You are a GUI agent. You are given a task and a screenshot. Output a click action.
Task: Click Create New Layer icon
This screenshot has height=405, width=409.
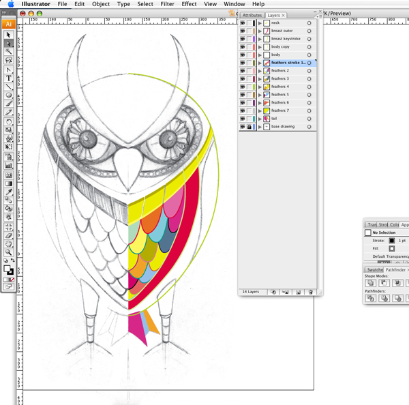pyautogui.click(x=298, y=292)
